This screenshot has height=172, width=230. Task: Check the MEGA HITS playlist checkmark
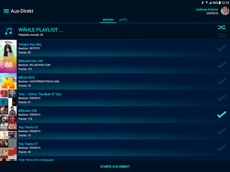221,82
